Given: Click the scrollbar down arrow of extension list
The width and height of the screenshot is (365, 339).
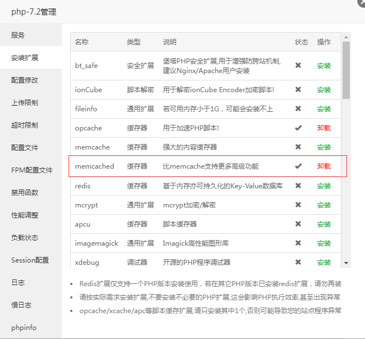Looking at the screenshot, I should coord(346,263).
